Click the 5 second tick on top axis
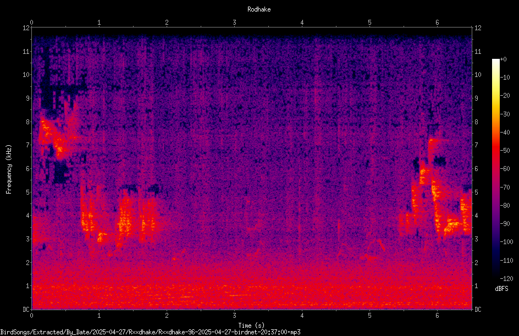Screen dimensions: 519x336 369,23
